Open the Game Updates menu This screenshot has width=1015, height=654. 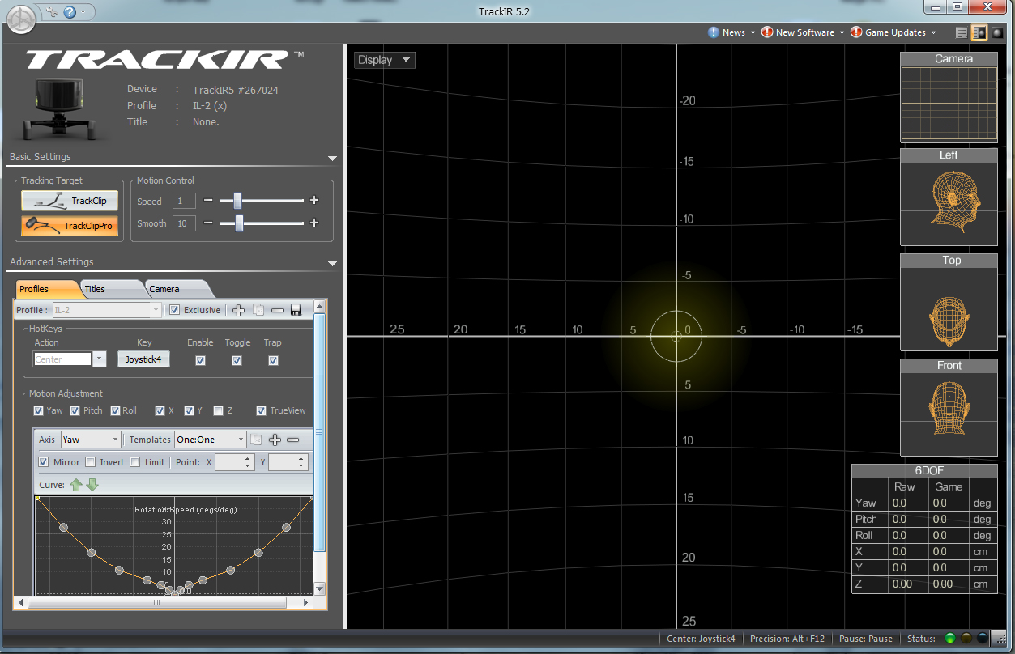893,32
